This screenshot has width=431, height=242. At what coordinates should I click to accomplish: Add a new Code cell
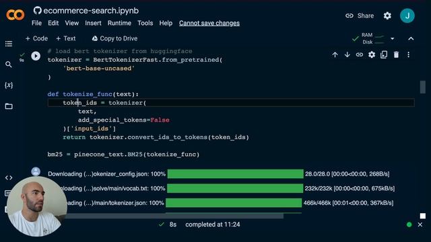click(36, 38)
